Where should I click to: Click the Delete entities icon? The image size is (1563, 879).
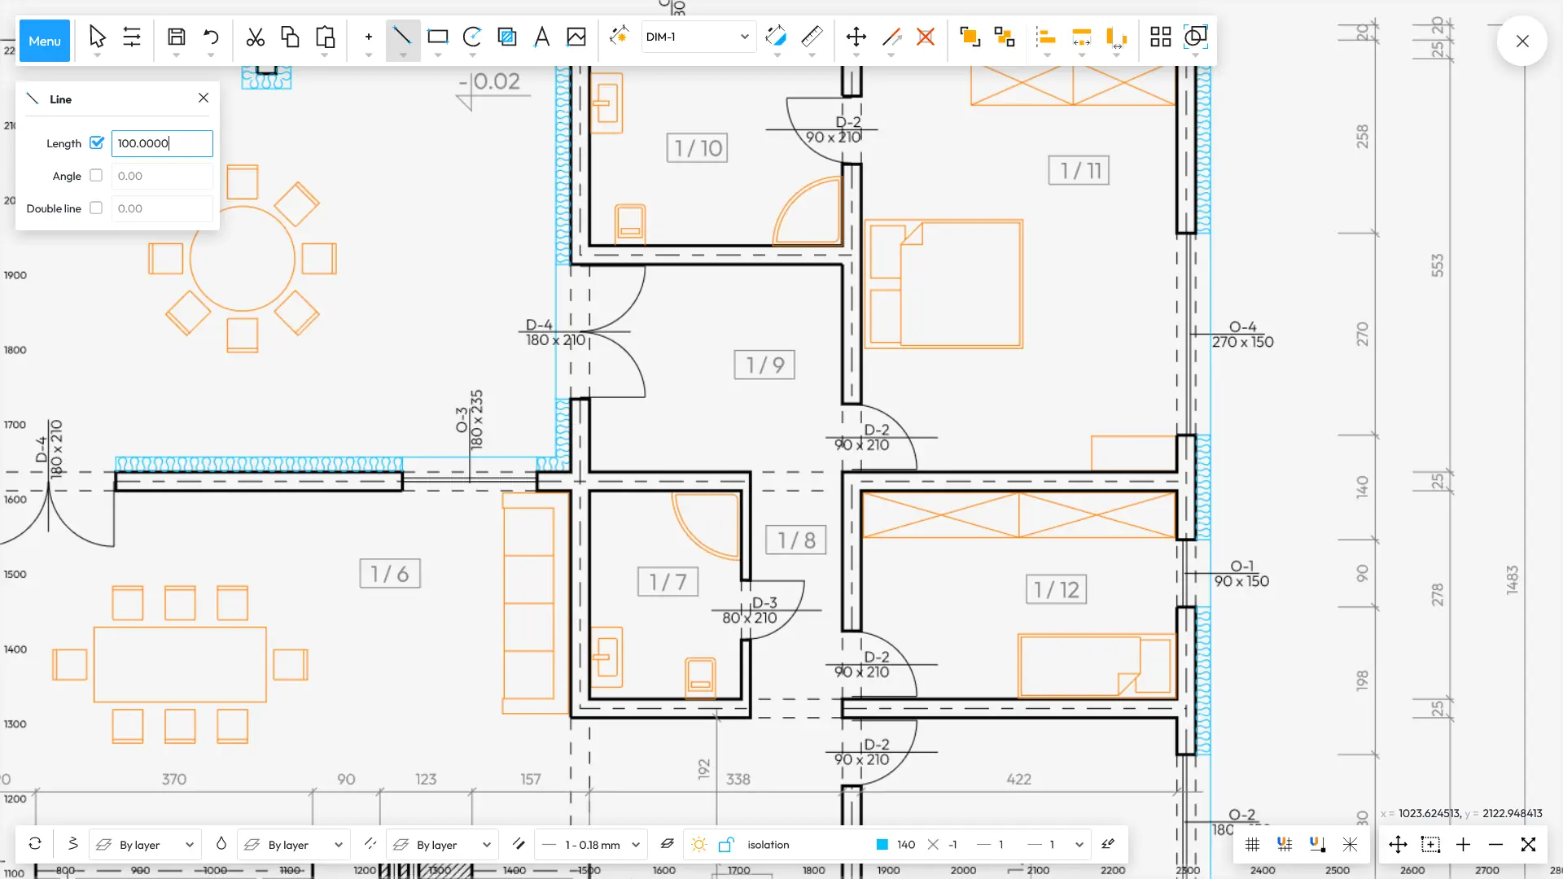(925, 37)
